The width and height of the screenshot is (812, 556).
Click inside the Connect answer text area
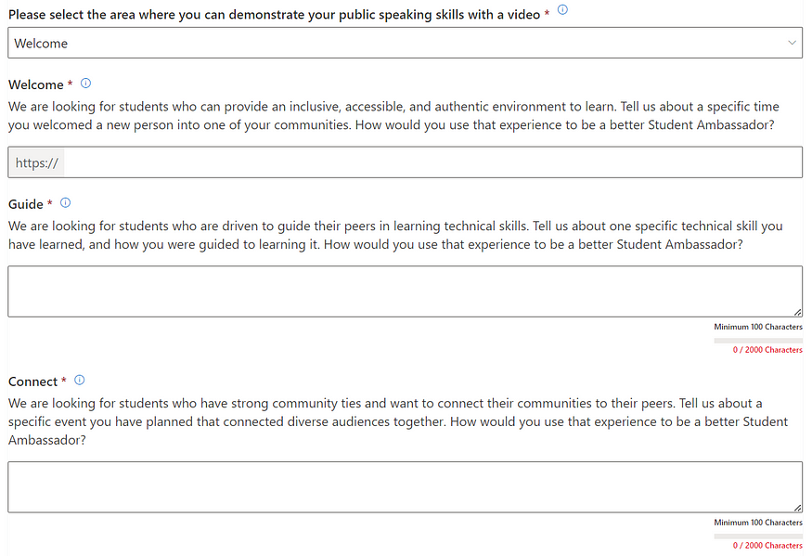tap(405, 487)
